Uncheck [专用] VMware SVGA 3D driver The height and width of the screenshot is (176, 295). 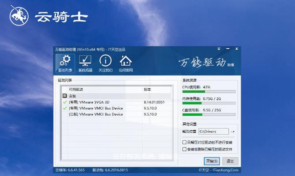65,102
